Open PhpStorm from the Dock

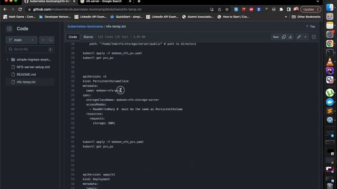click(330, 71)
